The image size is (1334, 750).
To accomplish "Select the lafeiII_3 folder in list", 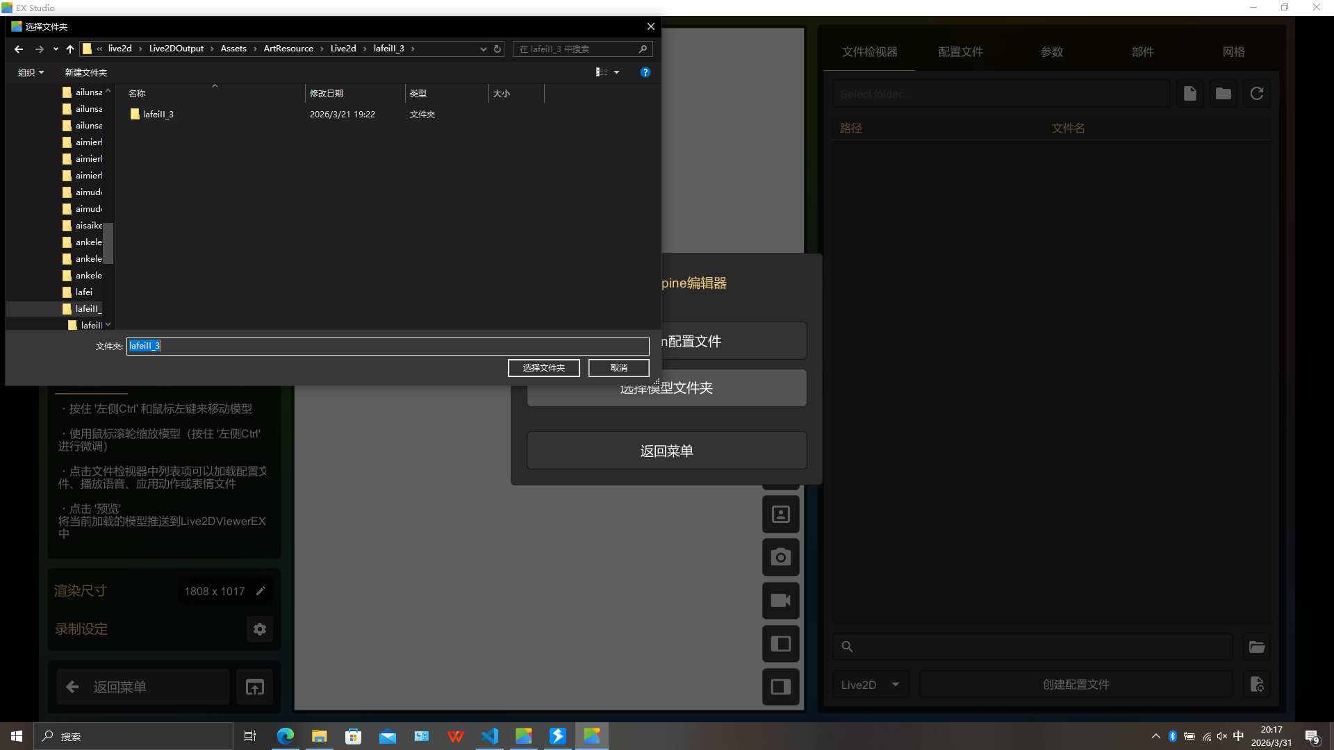I will click(x=158, y=115).
